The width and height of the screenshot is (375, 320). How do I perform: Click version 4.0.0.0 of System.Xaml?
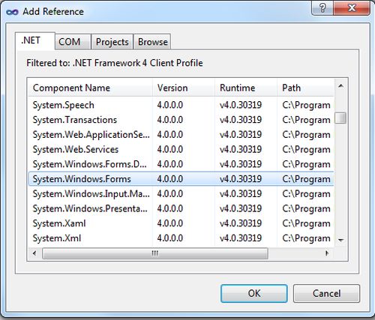pyautogui.click(x=170, y=223)
